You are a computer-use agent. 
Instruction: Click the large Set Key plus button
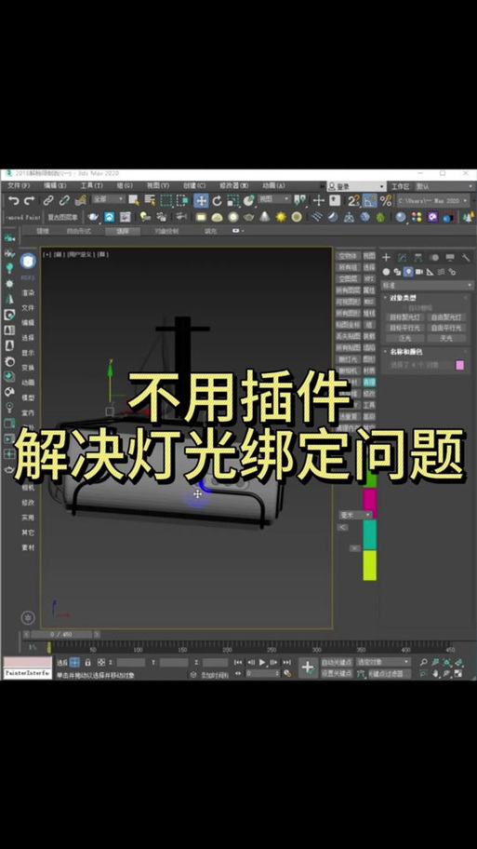(308, 667)
